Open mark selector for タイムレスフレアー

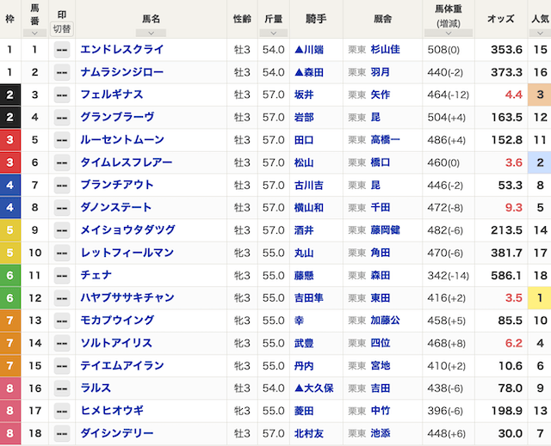tap(62, 162)
